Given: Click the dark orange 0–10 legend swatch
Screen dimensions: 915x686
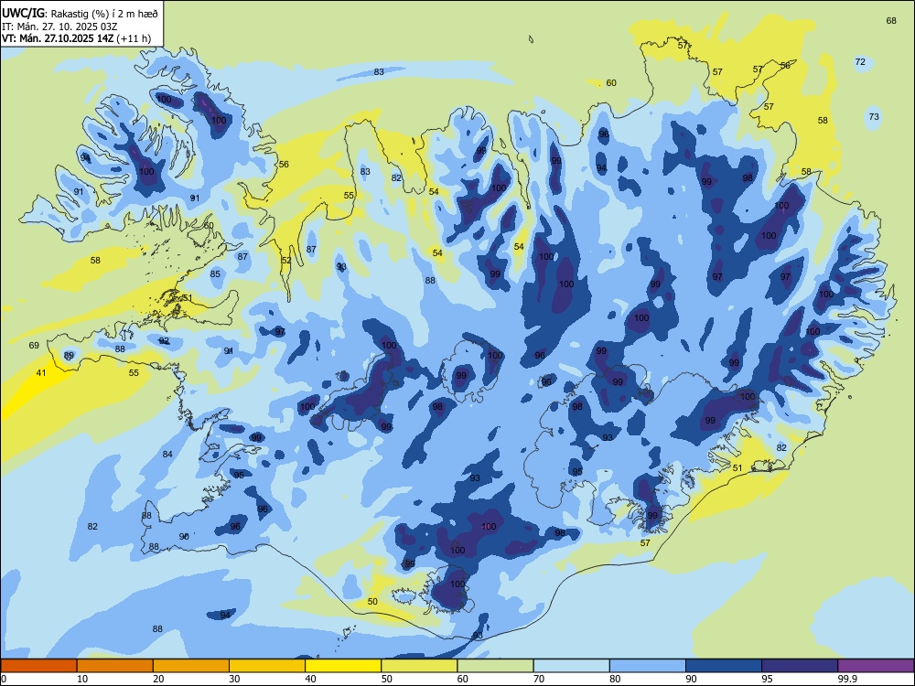Looking at the screenshot, I should [x=38, y=666].
